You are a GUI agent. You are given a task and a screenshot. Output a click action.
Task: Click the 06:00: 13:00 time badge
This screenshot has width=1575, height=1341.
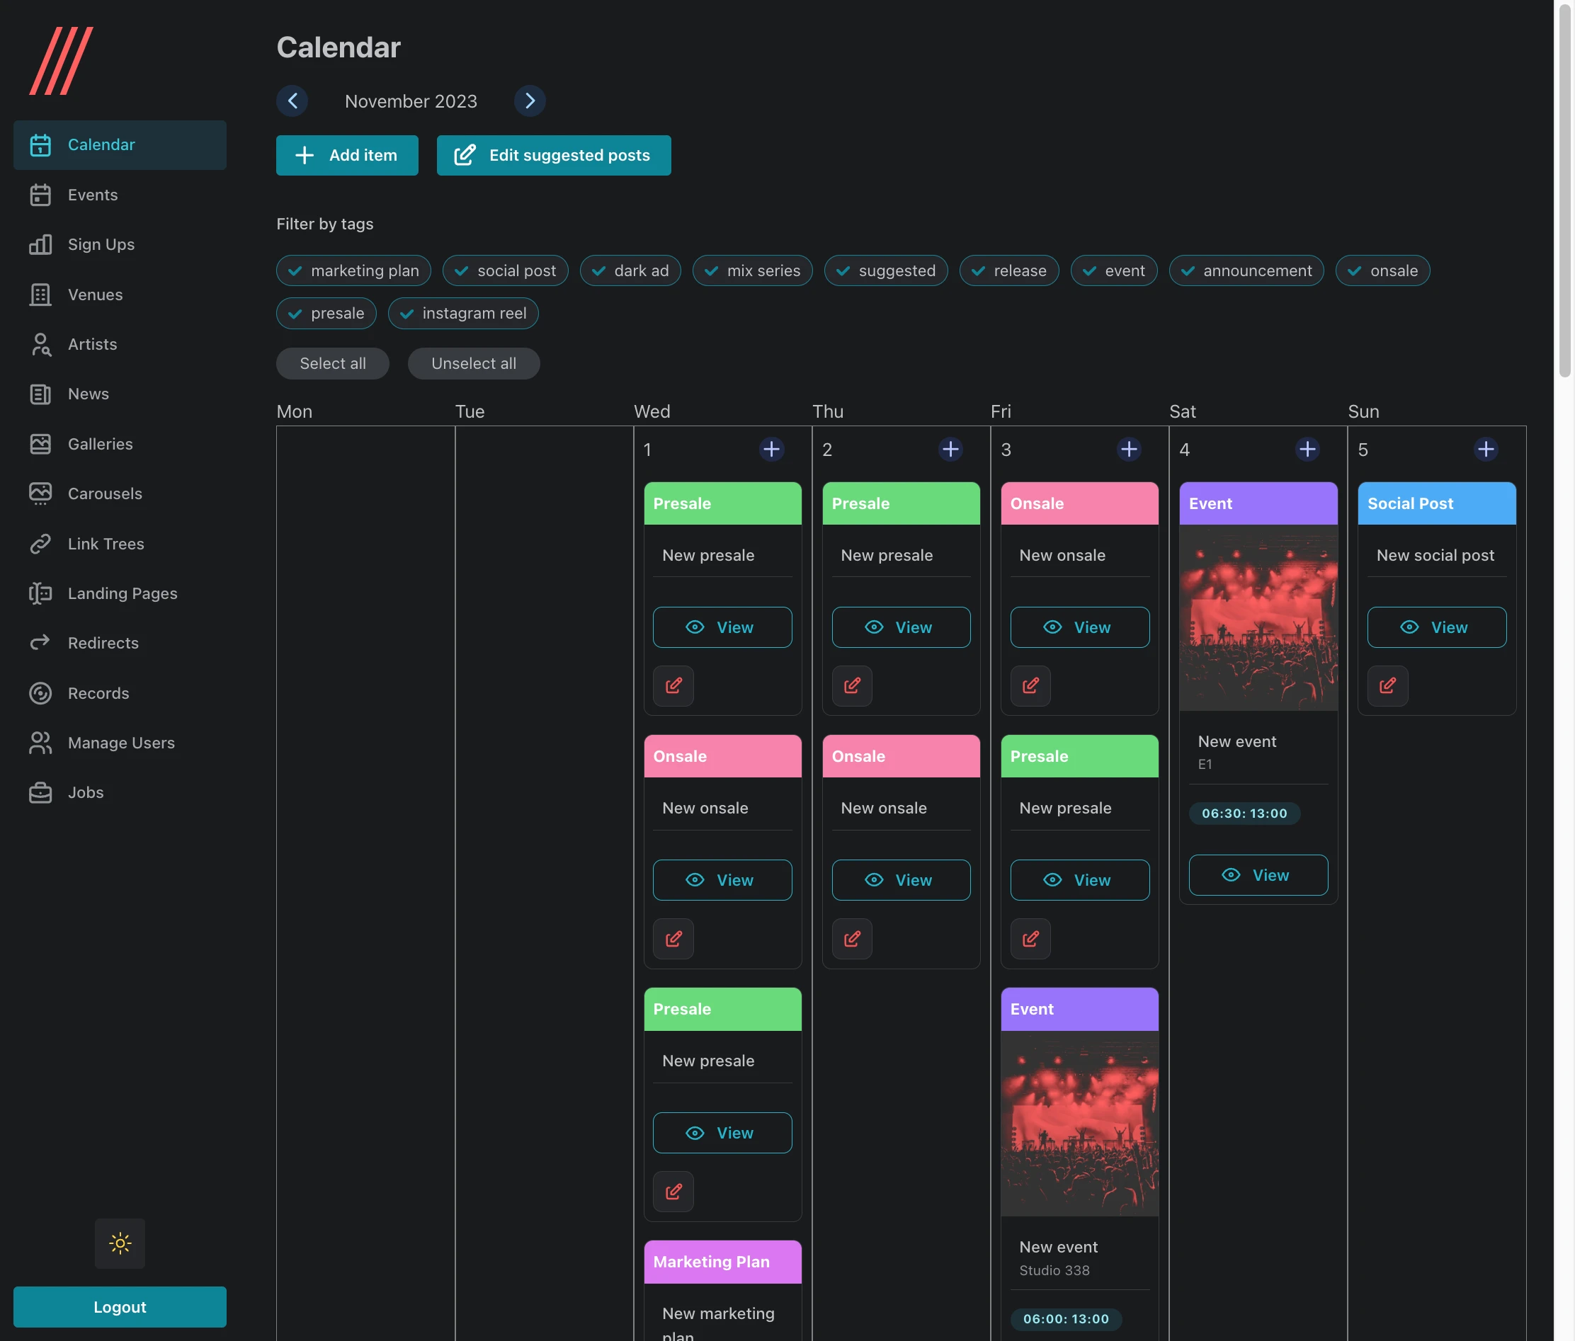(x=1066, y=1319)
